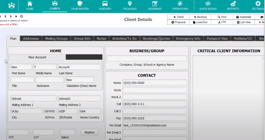Open the Operations module
The width and height of the screenshot is (265, 140).
[180, 6]
